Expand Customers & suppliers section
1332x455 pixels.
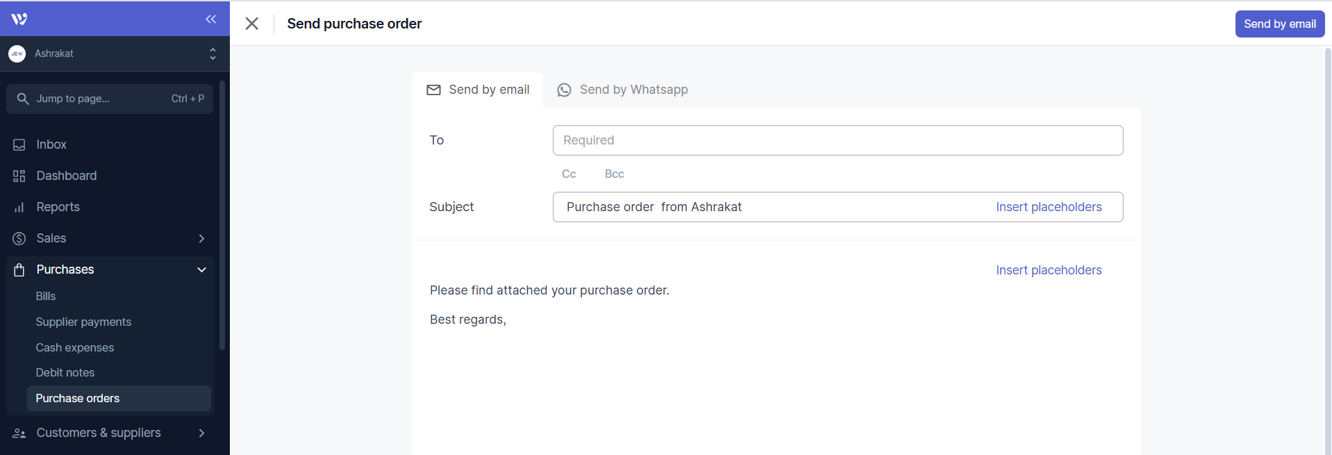[201, 433]
